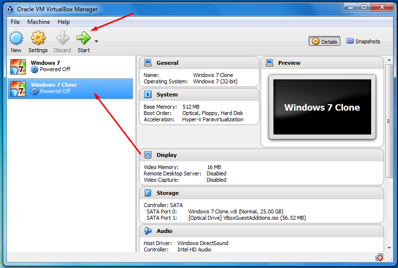Switch to Details view

(x=324, y=41)
